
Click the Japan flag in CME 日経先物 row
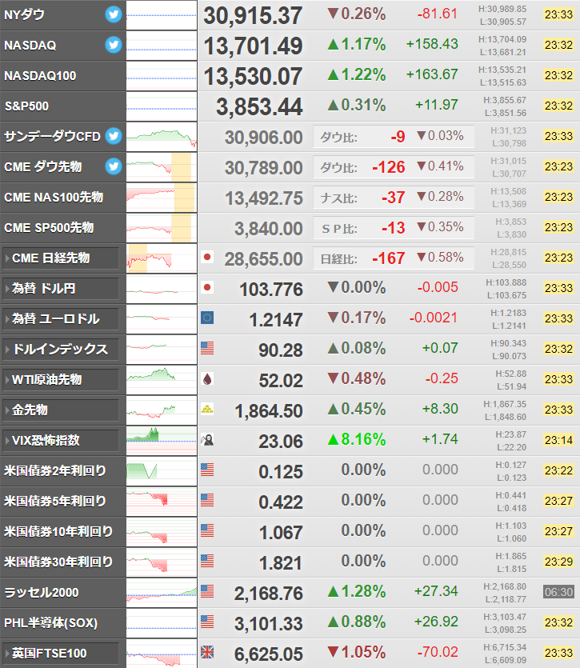(x=207, y=257)
